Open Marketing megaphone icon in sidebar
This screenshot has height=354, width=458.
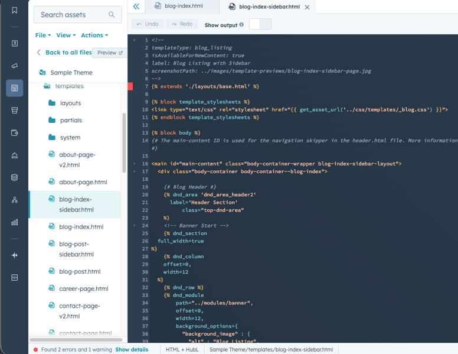(x=14, y=66)
